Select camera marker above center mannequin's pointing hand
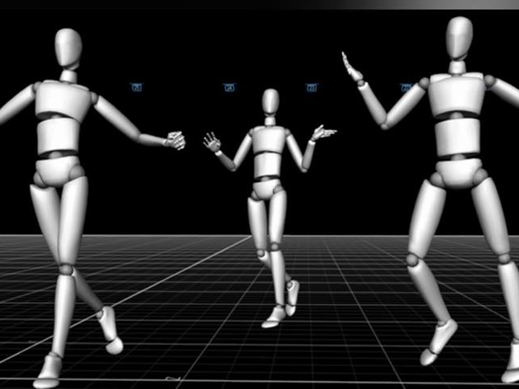This screenshot has width=519, height=389. [x=312, y=87]
